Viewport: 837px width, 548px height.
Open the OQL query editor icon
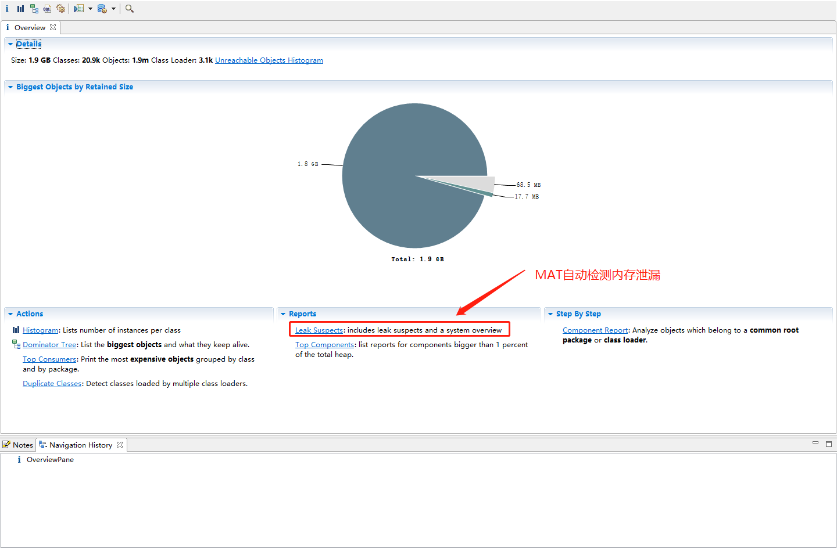point(47,9)
